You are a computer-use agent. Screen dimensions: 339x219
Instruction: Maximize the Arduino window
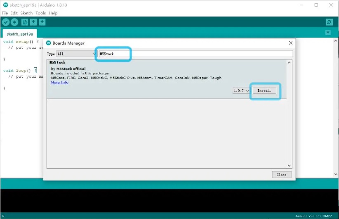tap(316, 5)
